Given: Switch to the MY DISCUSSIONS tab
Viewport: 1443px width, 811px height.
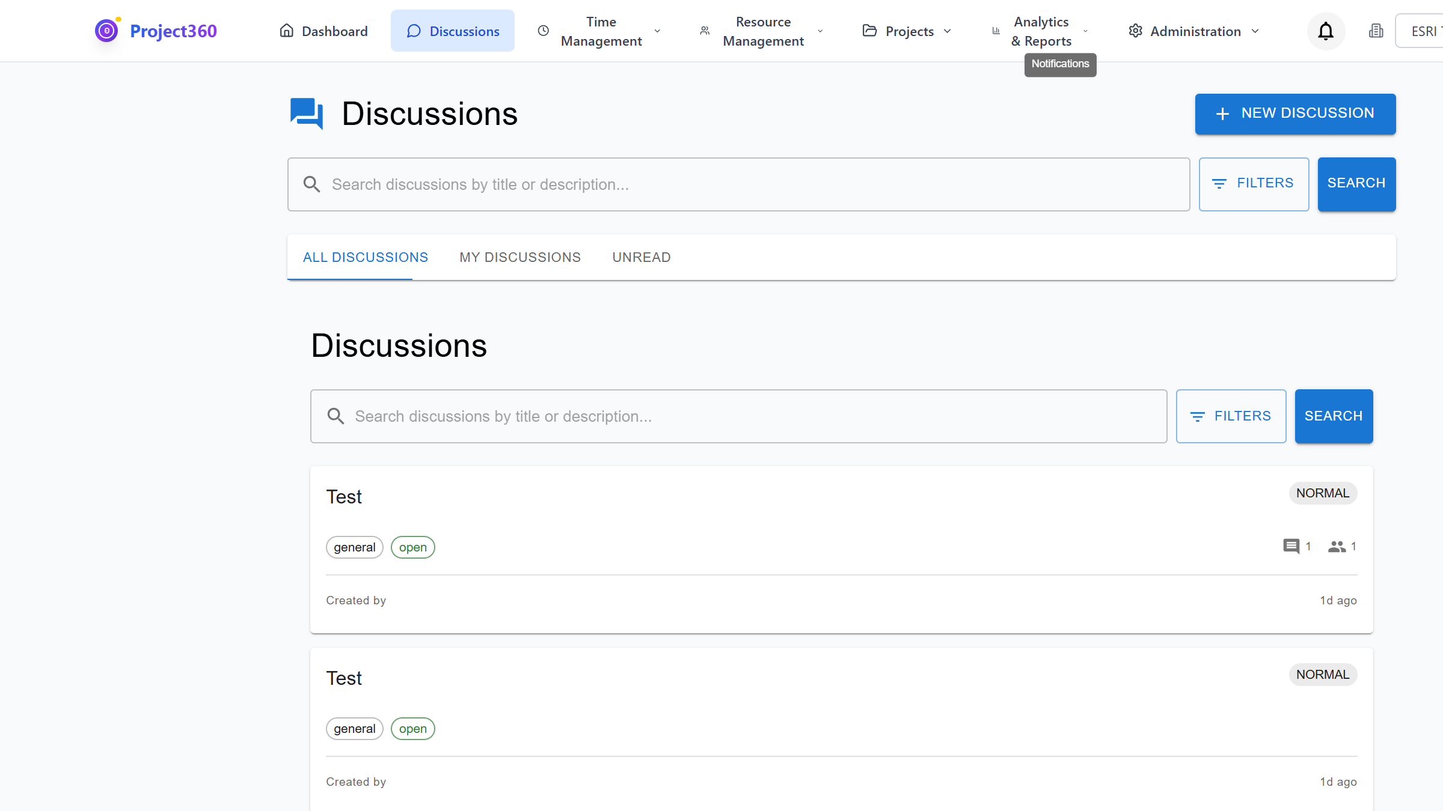Looking at the screenshot, I should (x=519, y=257).
